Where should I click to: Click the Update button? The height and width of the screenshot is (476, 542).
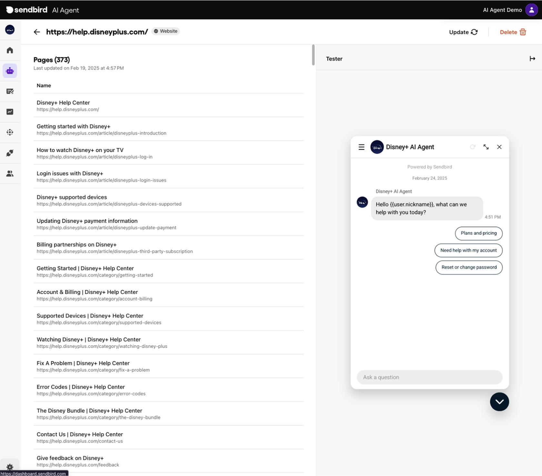point(463,32)
